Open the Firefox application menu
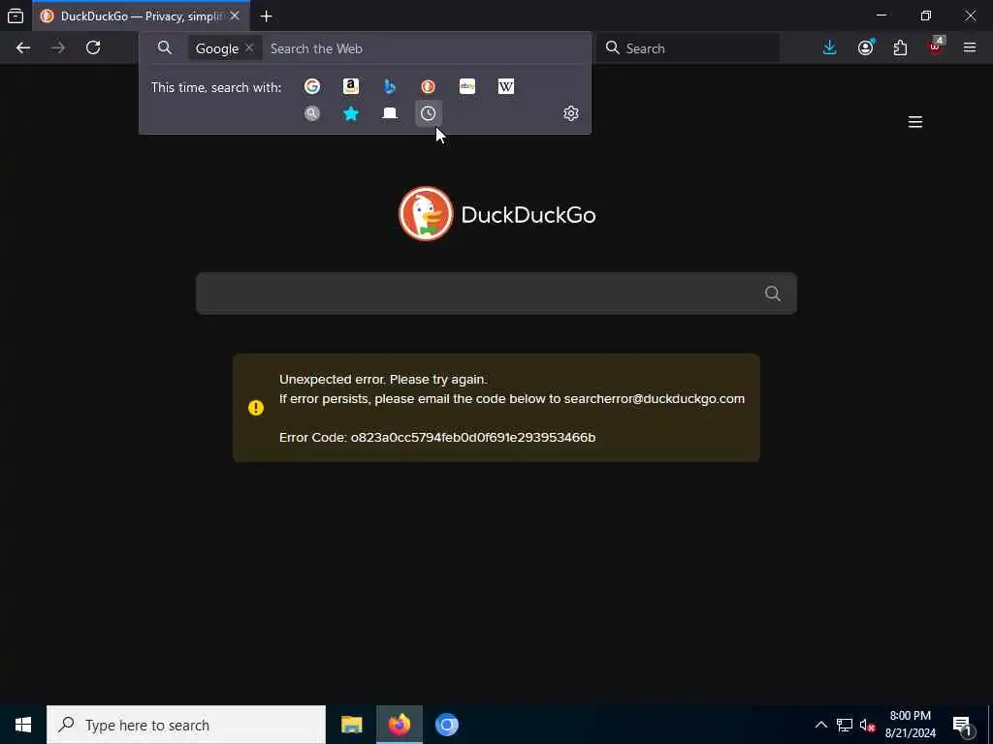993x744 pixels. coord(970,48)
